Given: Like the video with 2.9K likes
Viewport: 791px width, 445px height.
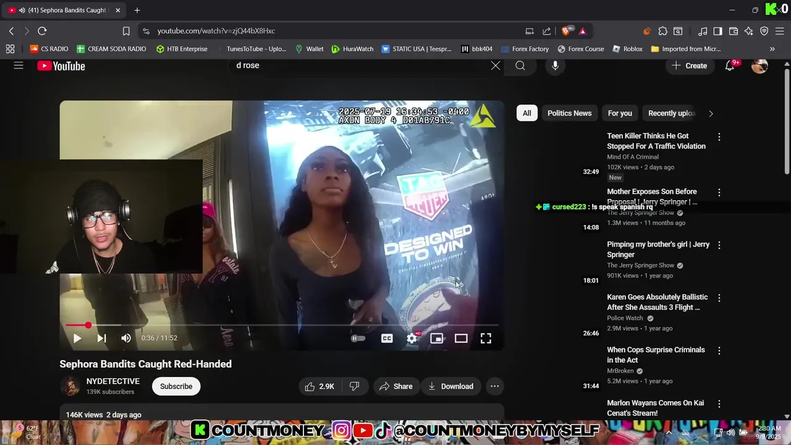Looking at the screenshot, I should point(319,386).
